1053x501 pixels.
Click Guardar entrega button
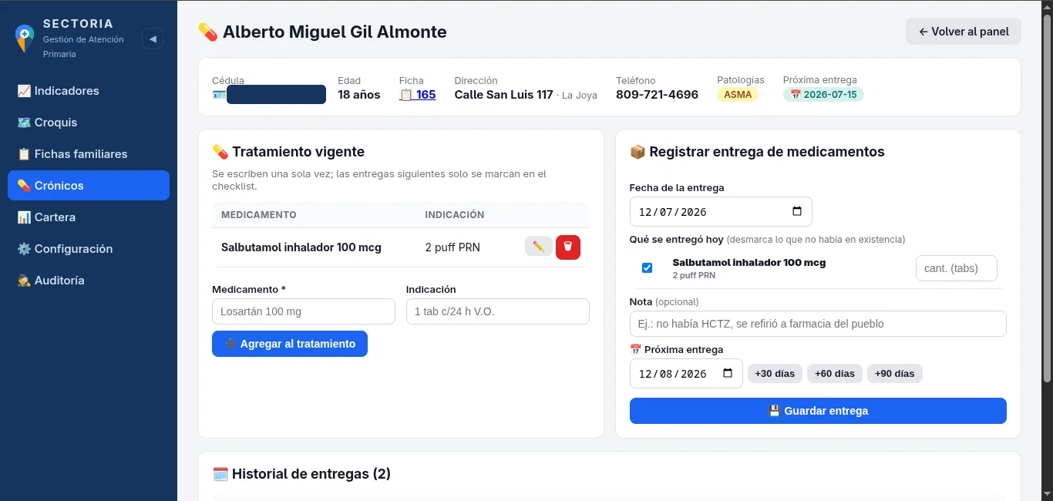tap(818, 411)
